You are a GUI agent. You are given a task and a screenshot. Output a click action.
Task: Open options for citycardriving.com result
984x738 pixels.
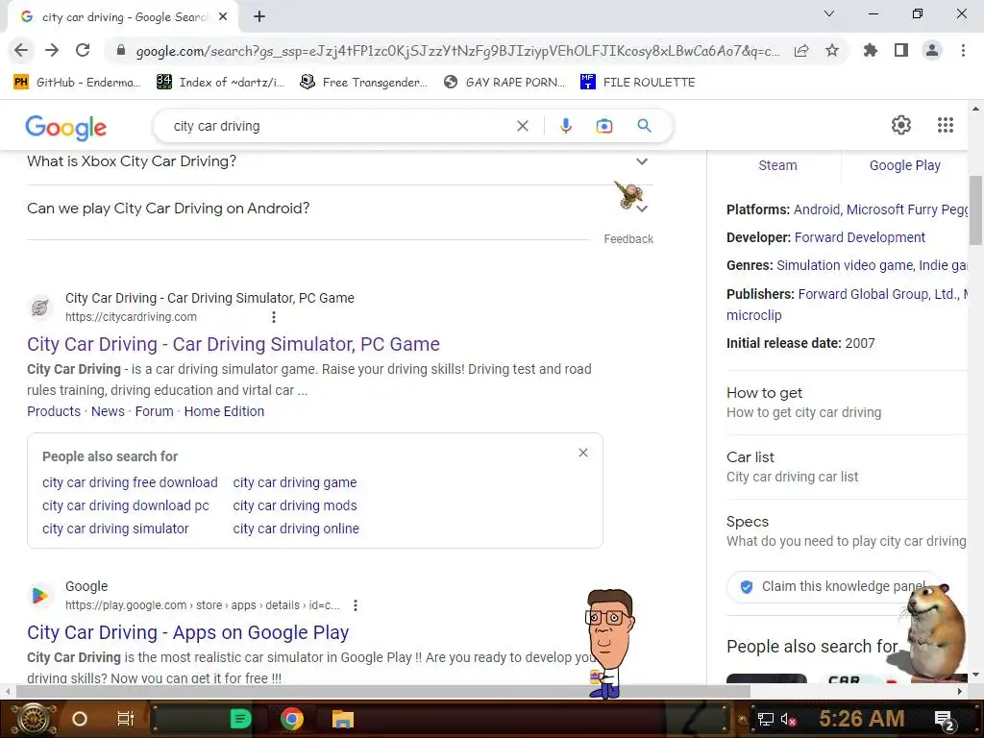[274, 317]
